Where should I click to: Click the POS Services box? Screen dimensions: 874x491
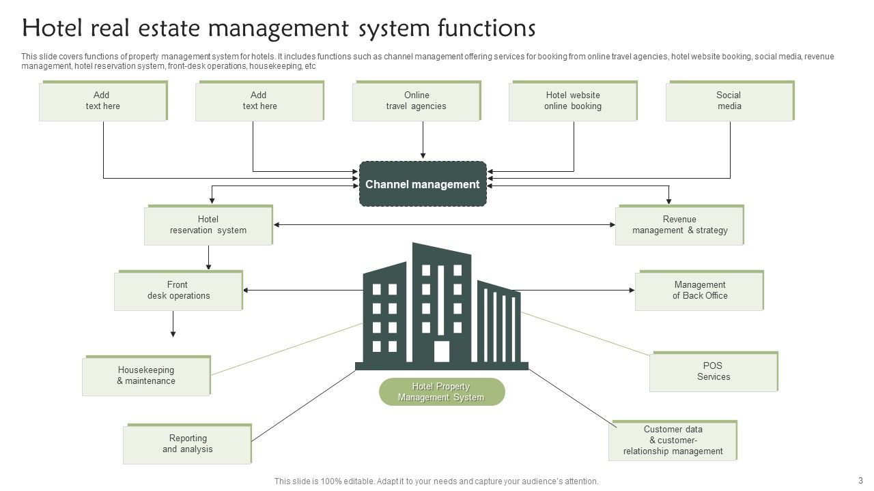point(714,372)
